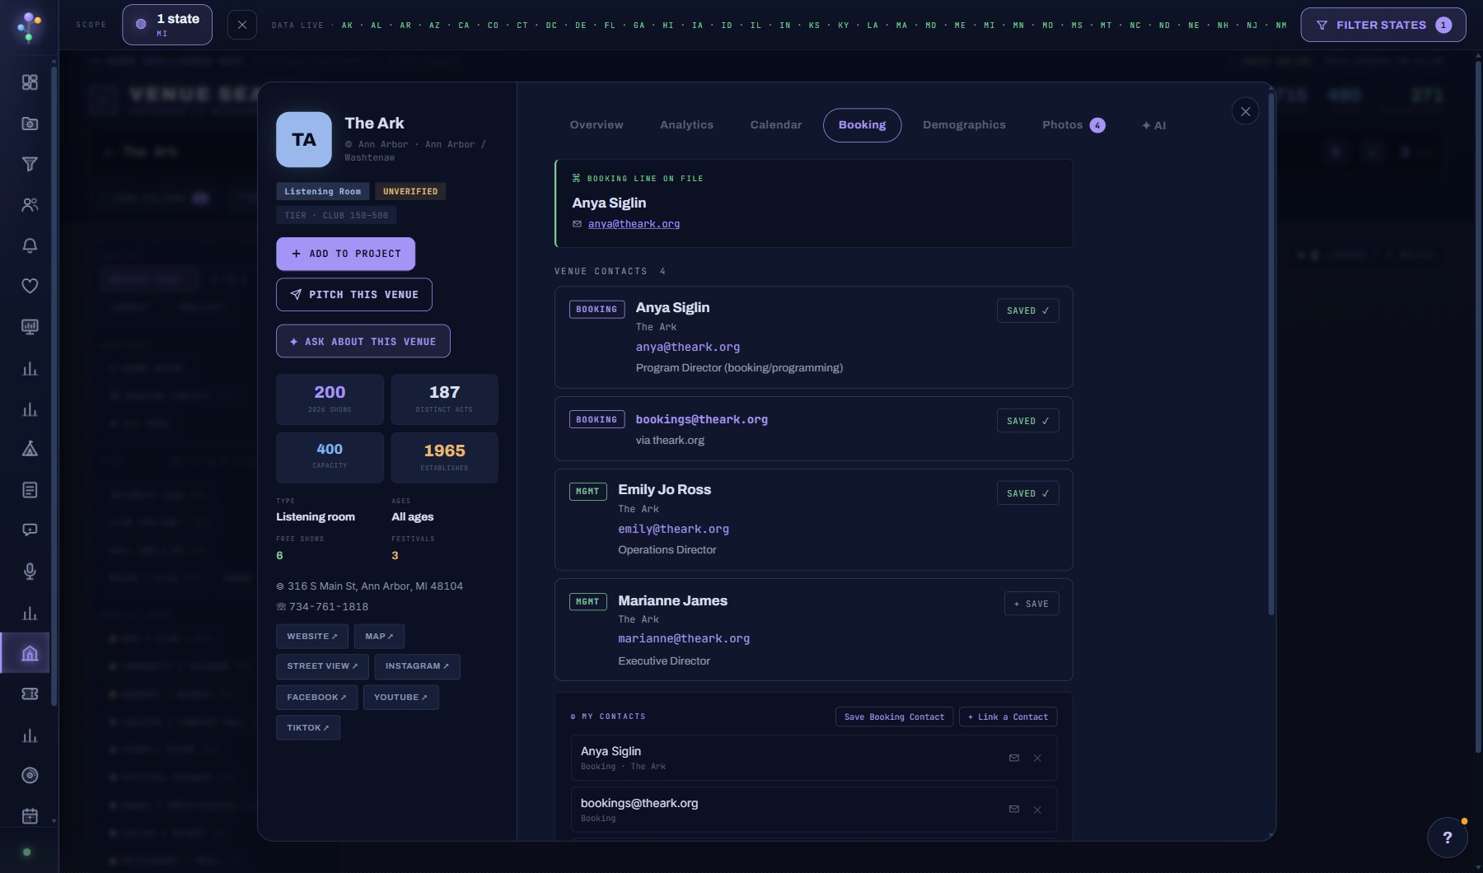This screenshot has width=1483, height=873.
Task: Open the bell notifications icon in sidebar
Action: click(x=30, y=245)
